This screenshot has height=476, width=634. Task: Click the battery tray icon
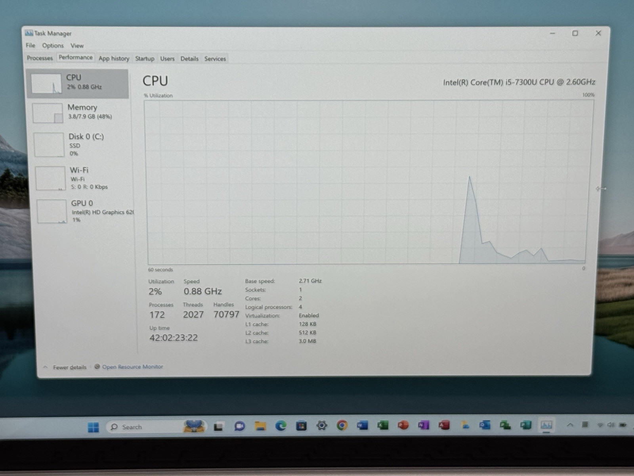623,425
